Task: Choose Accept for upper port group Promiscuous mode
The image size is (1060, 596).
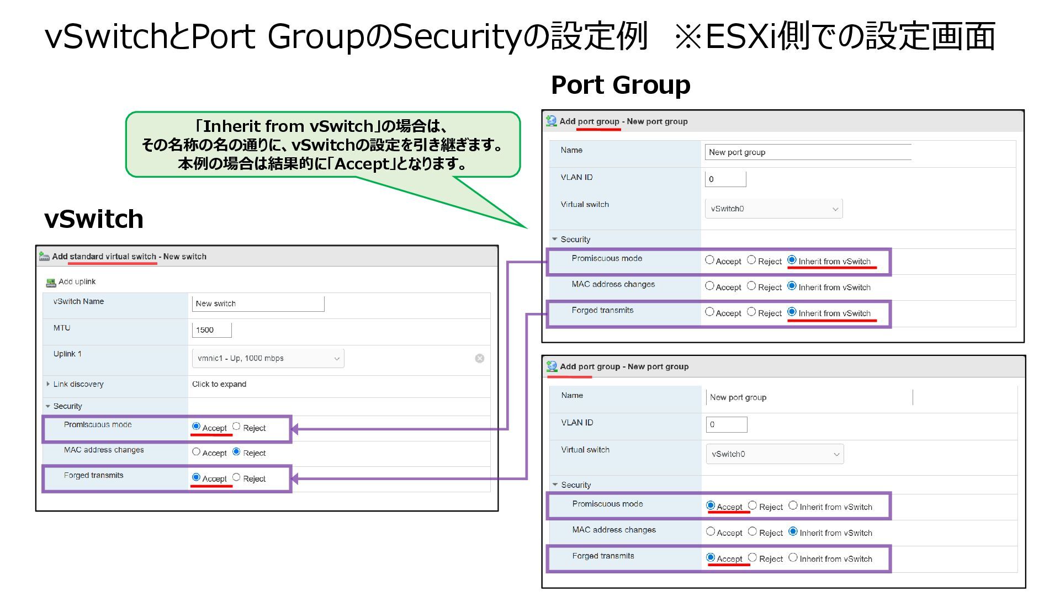Action: 709,260
